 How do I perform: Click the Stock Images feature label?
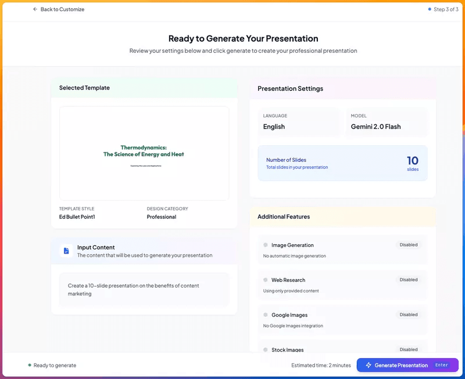[287, 350]
